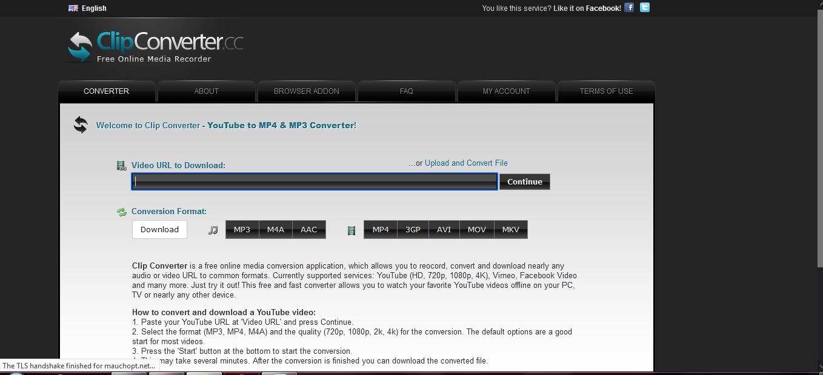Image resolution: width=823 pixels, height=375 pixels.
Task: Click Like it on Facebook link
Action: [587, 8]
